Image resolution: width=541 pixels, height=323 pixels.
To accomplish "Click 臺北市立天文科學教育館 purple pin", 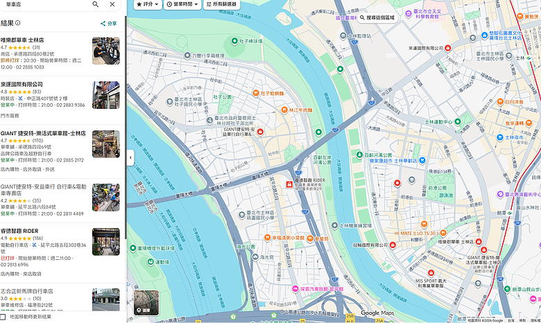I will coord(409,14).
